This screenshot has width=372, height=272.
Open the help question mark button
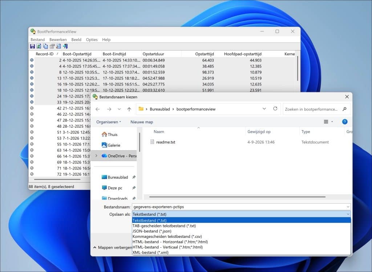pyautogui.click(x=345, y=121)
